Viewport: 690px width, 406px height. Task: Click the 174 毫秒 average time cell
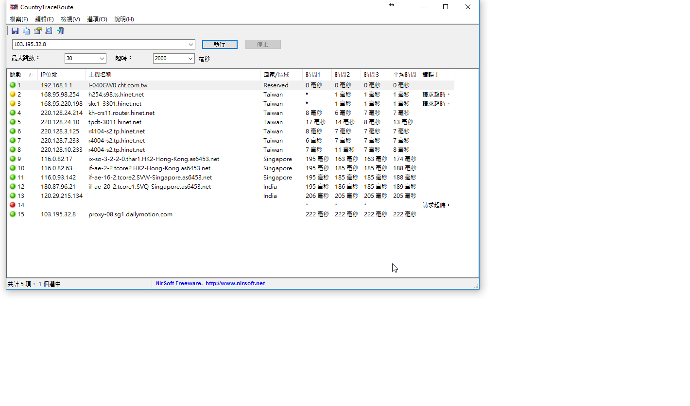tap(404, 159)
